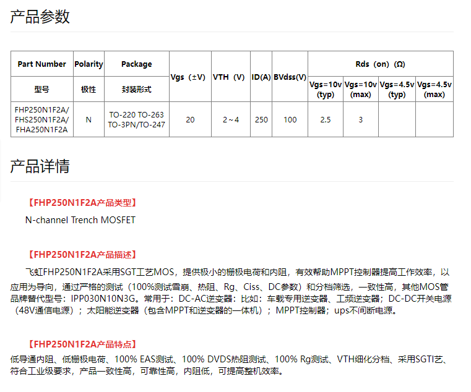Screen dimensions: 471x392
Task: Click the 封装形式 sub-header cell
Action: pos(136,90)
